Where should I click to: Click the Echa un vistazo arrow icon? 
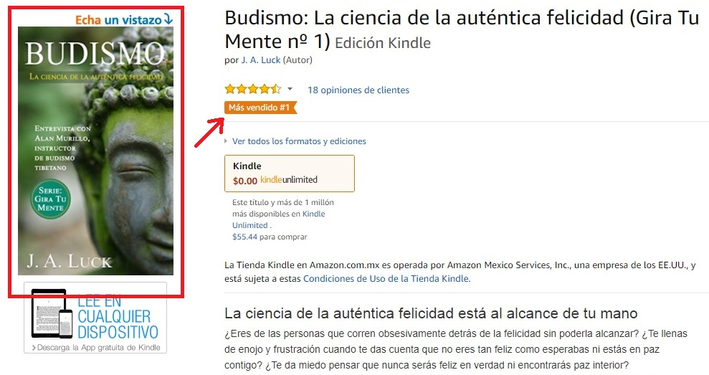168,19
